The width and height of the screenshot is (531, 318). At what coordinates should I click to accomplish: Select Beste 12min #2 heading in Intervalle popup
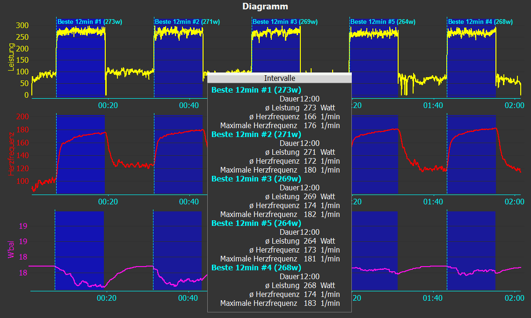(256, 134)
